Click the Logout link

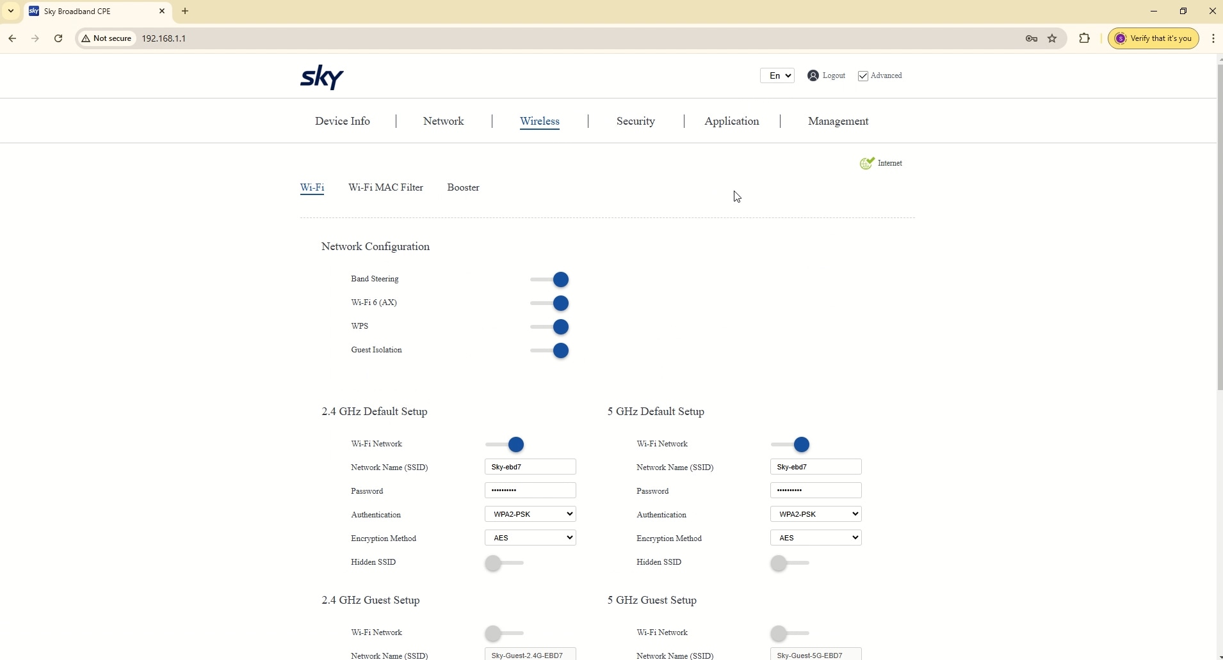(832, 75)
